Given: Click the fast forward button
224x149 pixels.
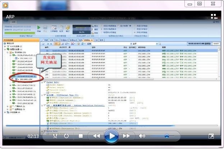Looking at the screenshot, I should click(126, 136).
